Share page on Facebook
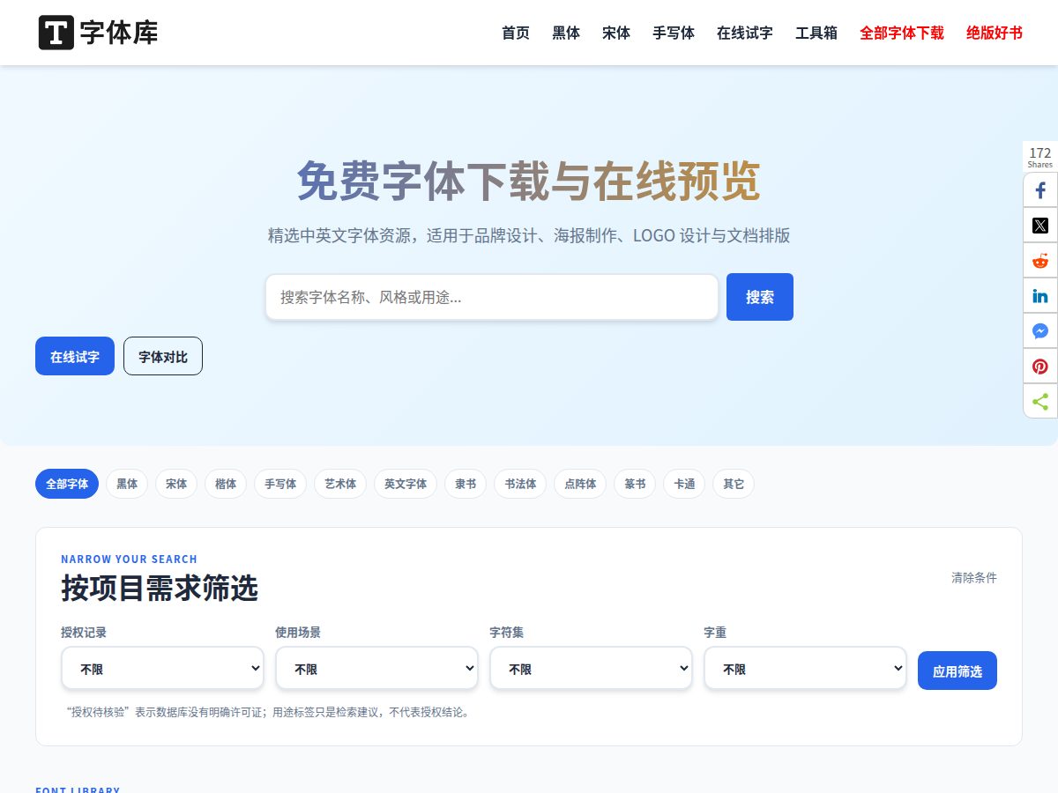 (1040, 190)
